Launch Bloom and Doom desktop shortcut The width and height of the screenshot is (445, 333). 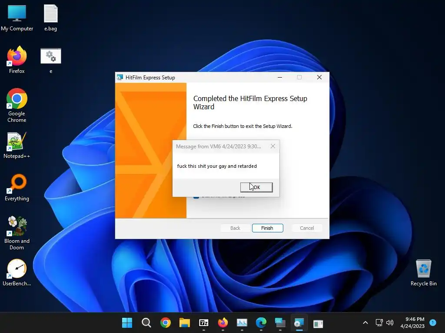click(17, 233)
